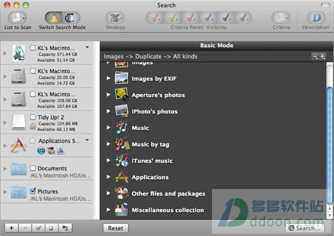Click the Reset button
Image resolution: width=334 pixels, height=236 pixels.
(116, 228)
